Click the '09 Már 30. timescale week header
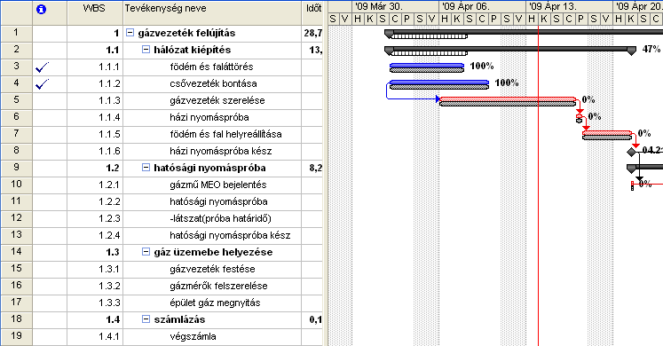The height and width of the screenshot is (346, 663). [x=395, y=7]
